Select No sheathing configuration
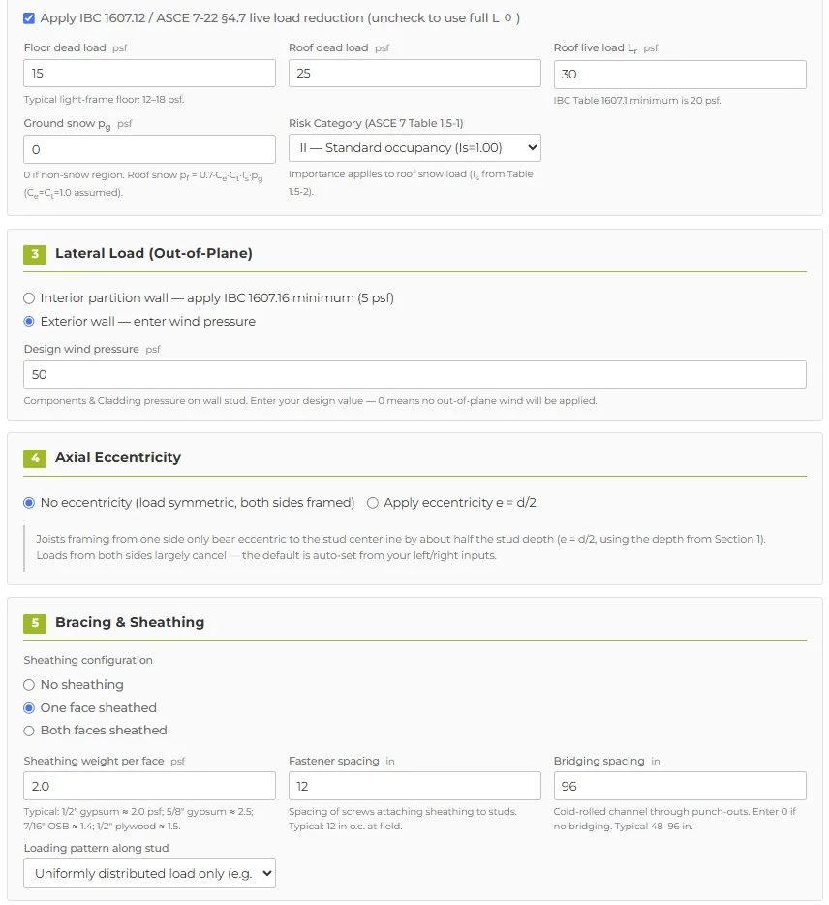The width and height of the screenshot is (829, 905). (29, 685)
